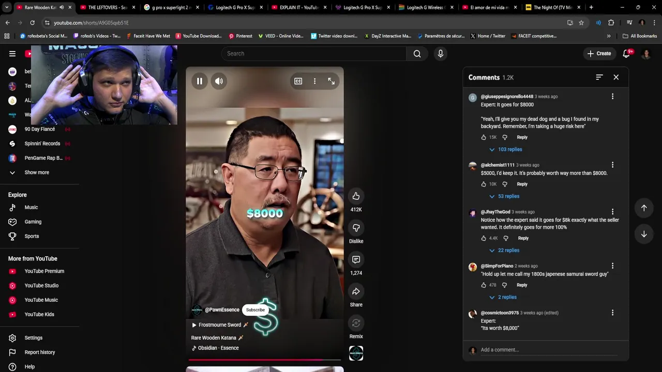The height and width of the screenshot is (372, 662).
Task: Toggle the YouTube guide hamburger menu
Action: click(x=12, y=54)
